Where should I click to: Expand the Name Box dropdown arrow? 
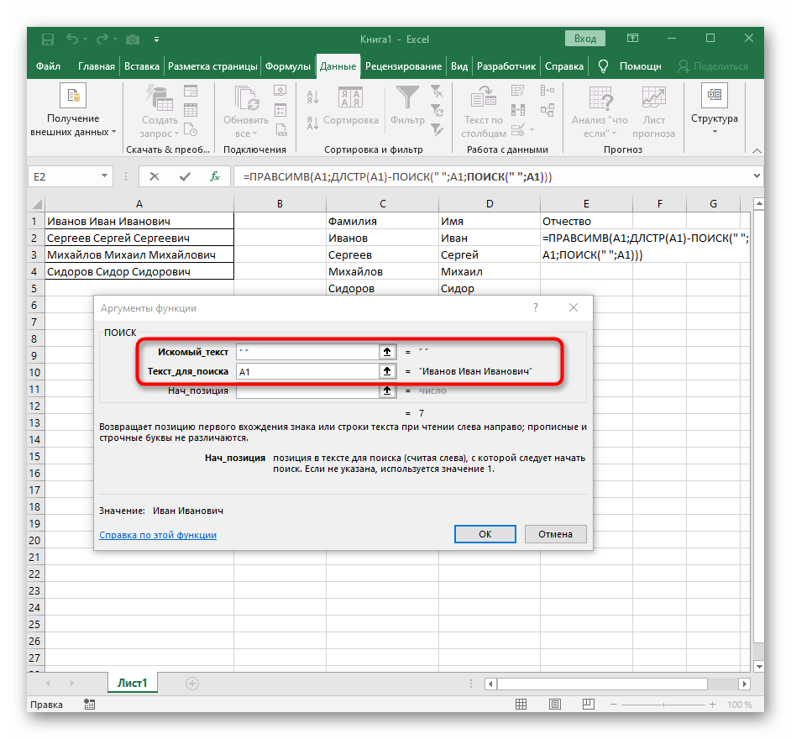click(x=105, y=176)
